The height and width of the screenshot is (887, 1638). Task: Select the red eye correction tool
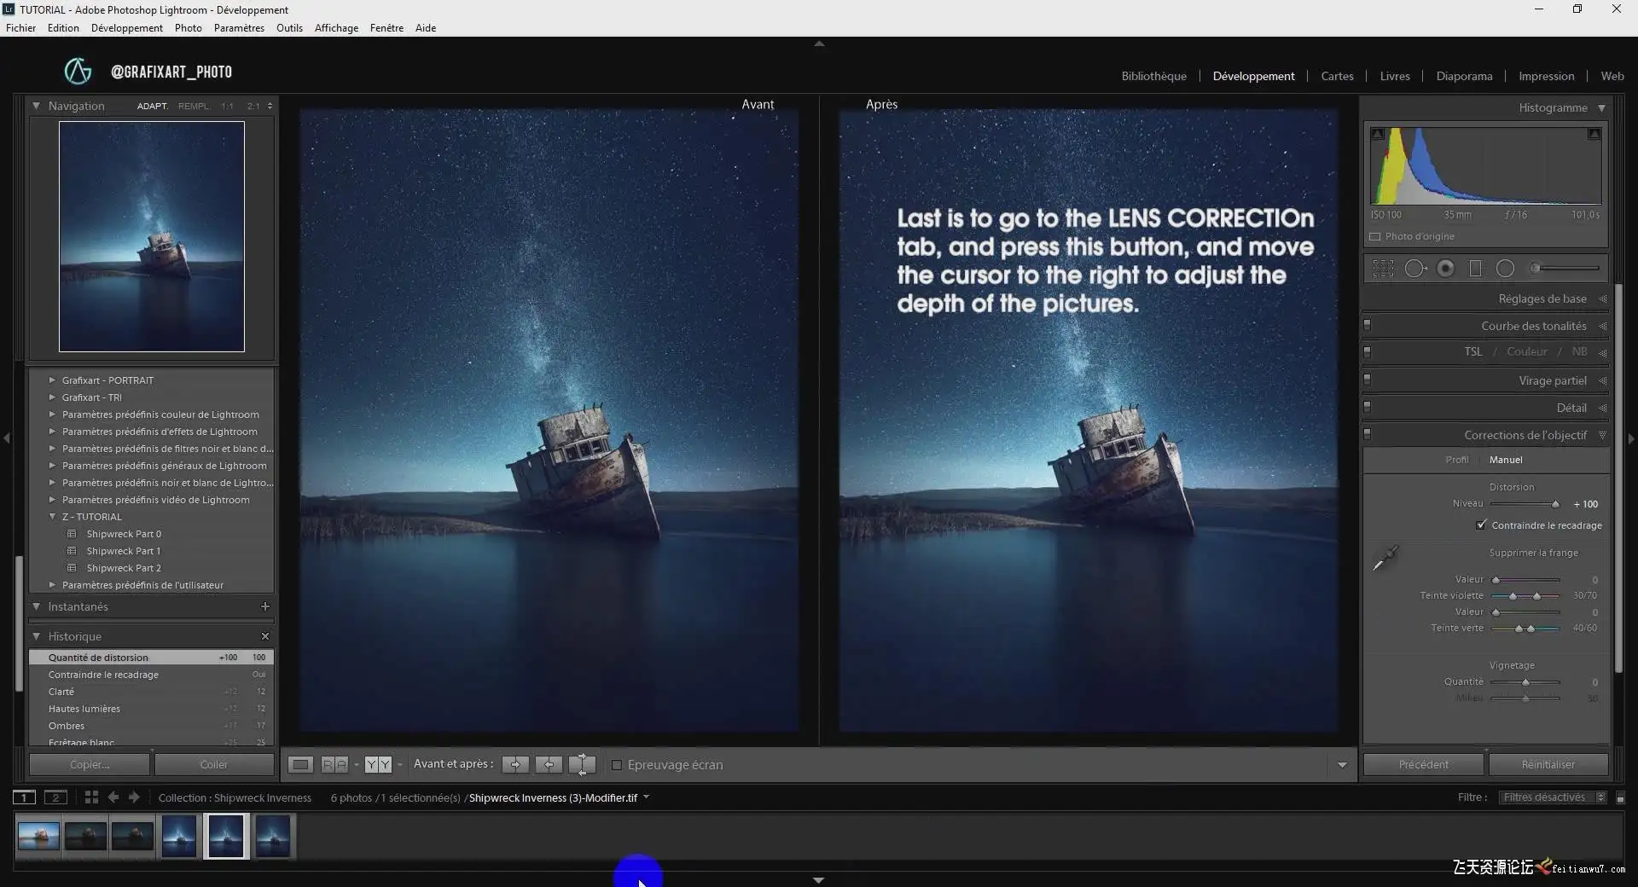click(1445, 269)
